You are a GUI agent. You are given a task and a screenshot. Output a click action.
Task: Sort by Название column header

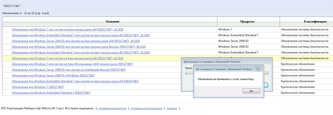click(x=113, y=22)
